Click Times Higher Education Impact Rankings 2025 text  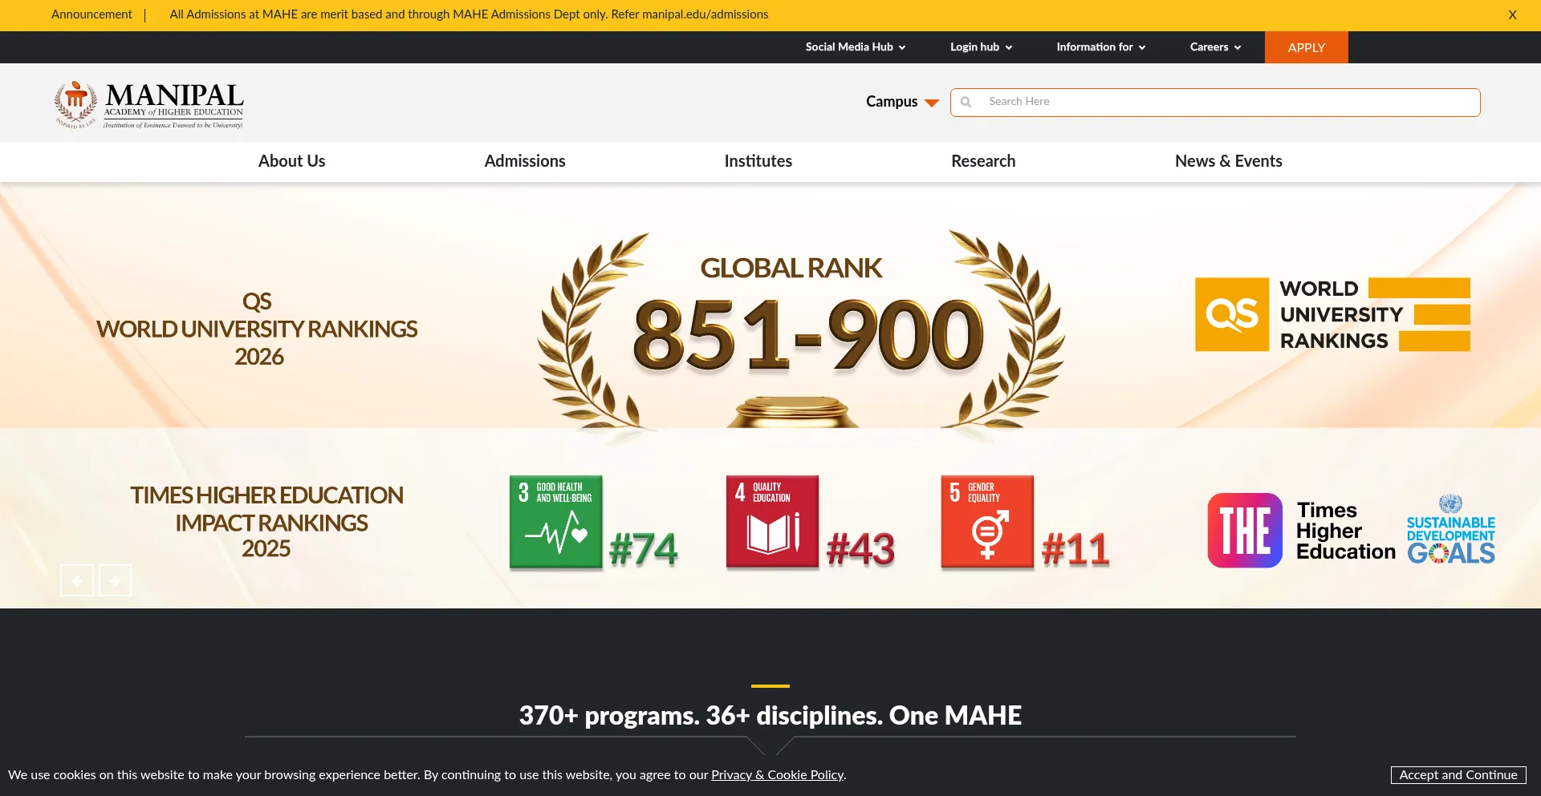click(x=266, y=522)
